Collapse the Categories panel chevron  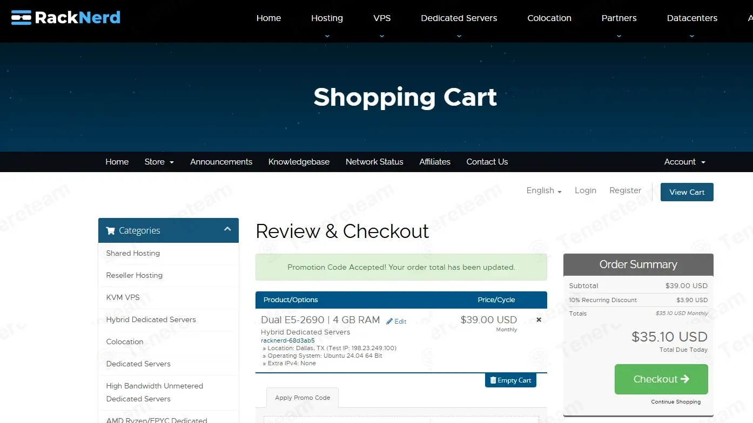227,230
